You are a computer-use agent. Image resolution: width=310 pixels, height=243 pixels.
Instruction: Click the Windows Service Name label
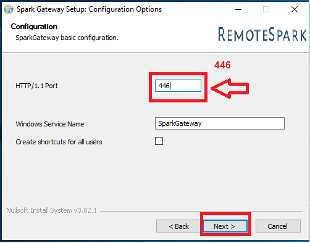click(50, 124)
